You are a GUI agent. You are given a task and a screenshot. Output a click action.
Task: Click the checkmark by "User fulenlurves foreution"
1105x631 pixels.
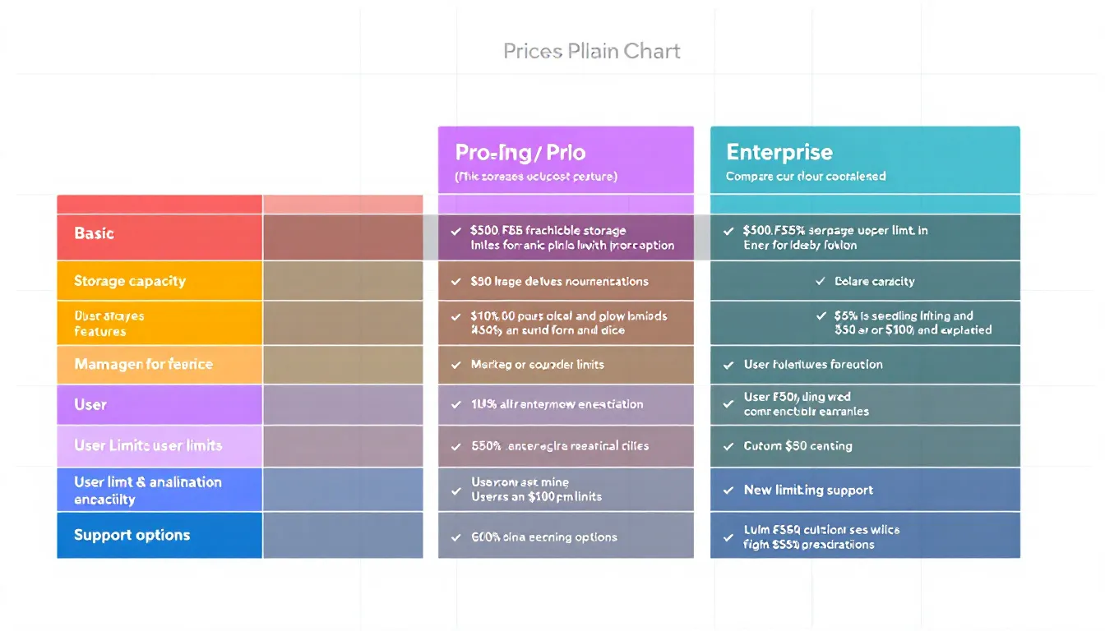(728, 365)
